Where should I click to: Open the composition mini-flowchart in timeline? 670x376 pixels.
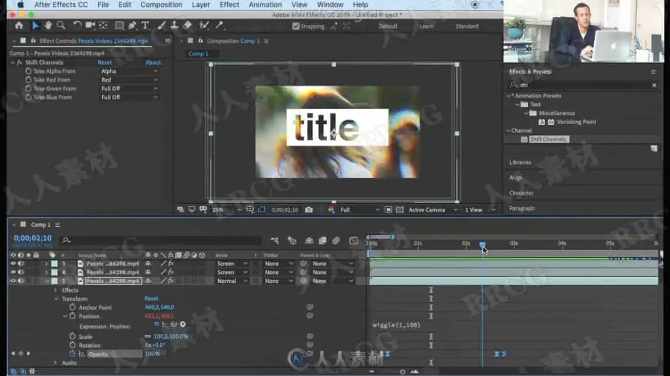(275, 241)
